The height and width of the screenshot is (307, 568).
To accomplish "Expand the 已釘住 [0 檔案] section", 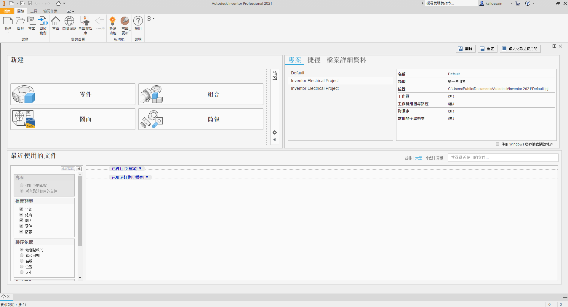I will [x=127, y=169].
